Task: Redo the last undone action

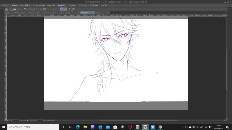Action: tap(29, 9)
